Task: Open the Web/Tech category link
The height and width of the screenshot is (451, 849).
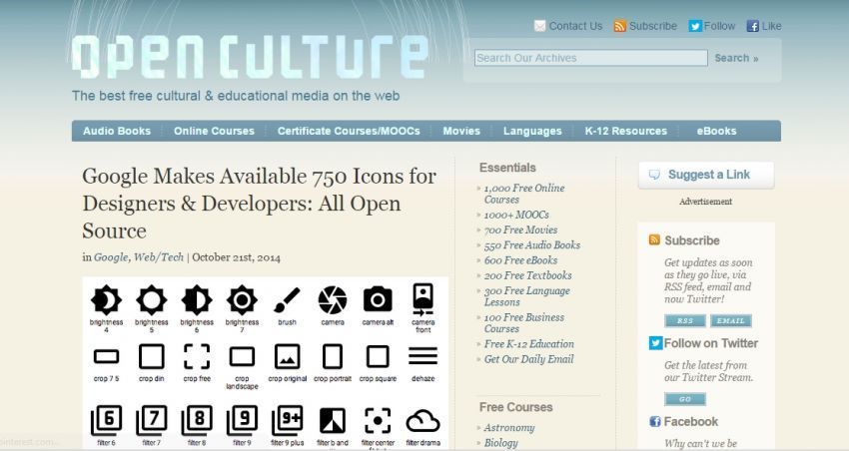Action: [159, 257]
